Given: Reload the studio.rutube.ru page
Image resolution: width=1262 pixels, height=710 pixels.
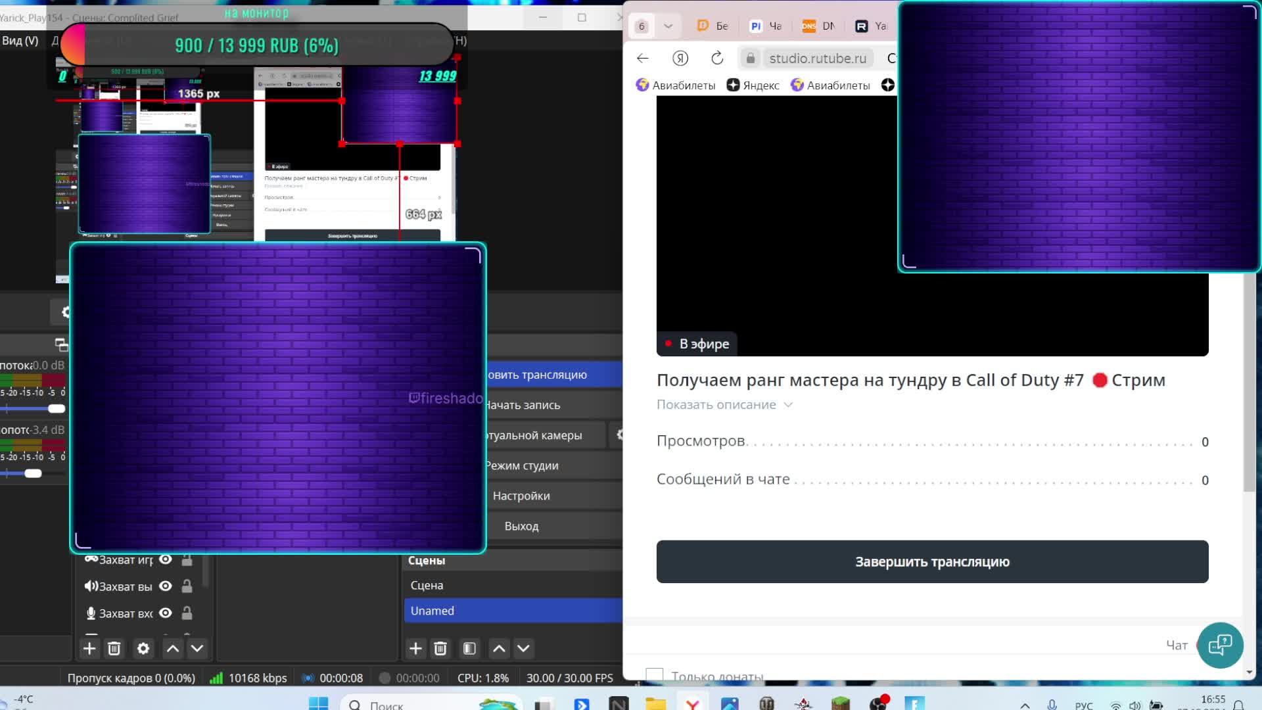Looking at the screenshot, I should click(x=717, y=59).
